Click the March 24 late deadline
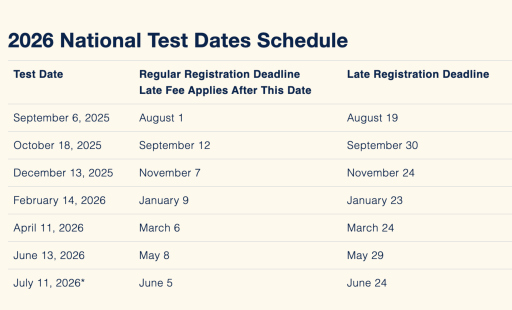Screen dimensions: 512x310 point(370,228)
